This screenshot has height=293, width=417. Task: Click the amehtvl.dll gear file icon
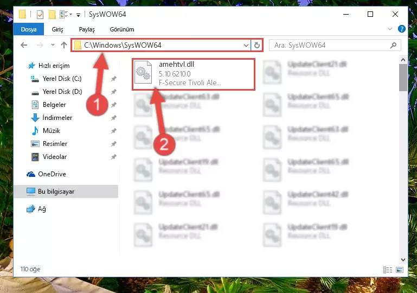click(143, 72)
